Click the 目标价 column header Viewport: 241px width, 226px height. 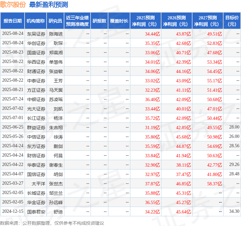tap(232, 21)
